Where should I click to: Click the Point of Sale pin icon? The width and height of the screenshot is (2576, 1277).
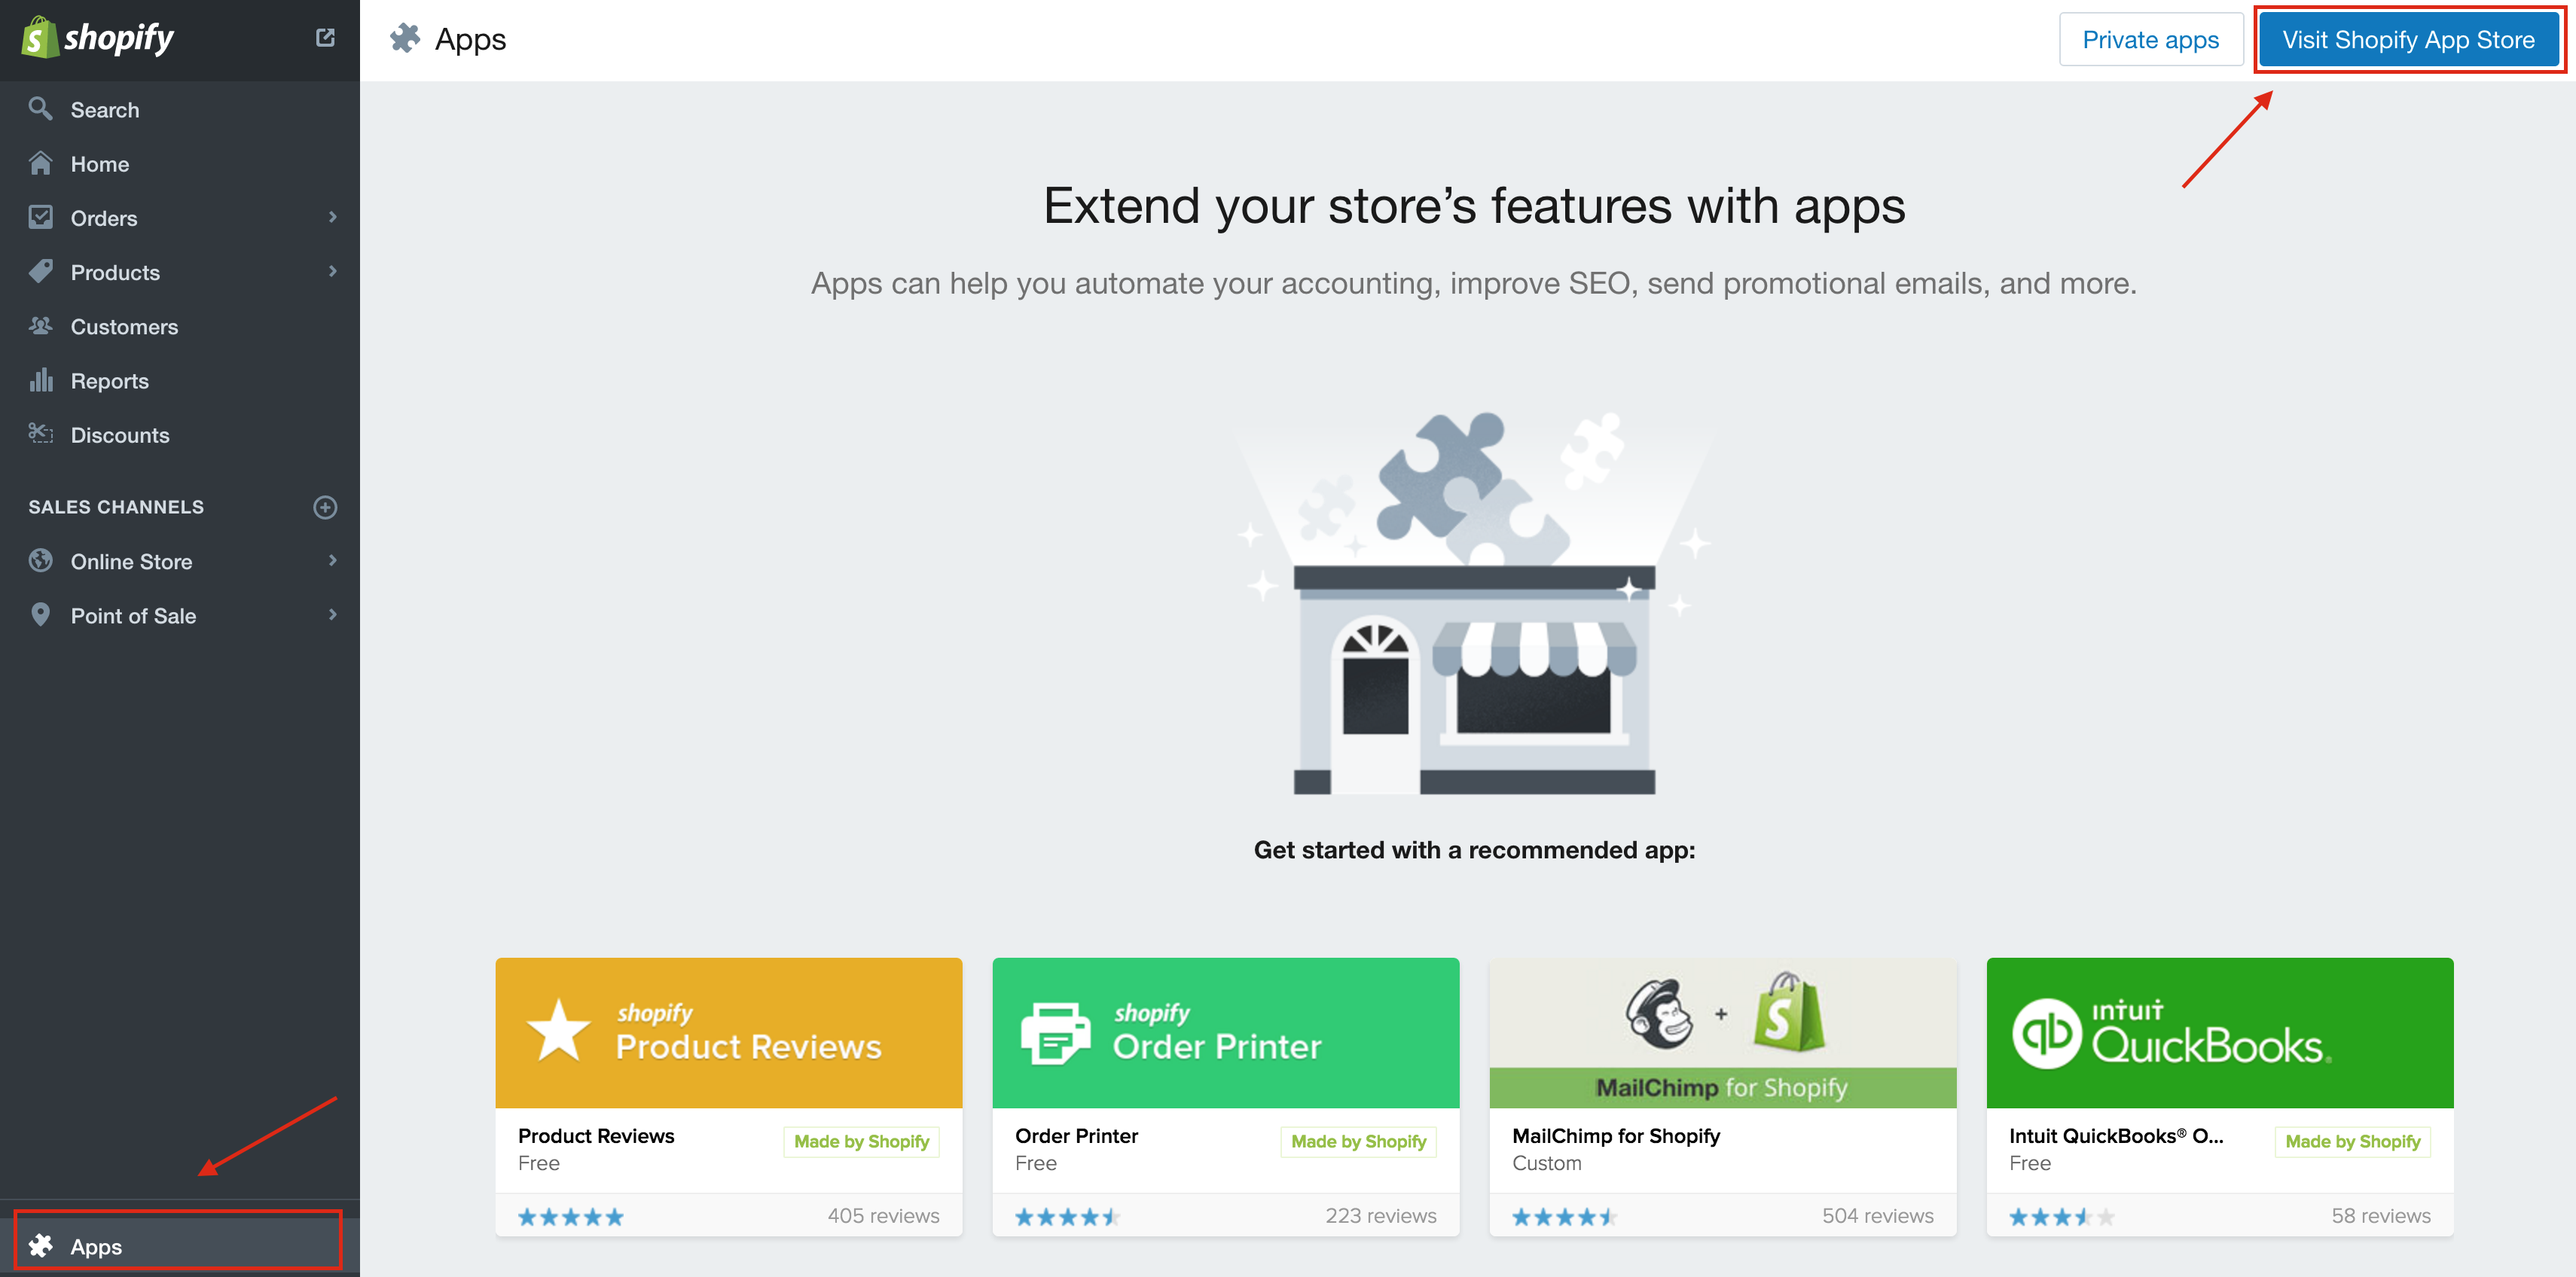pos(40,615)
